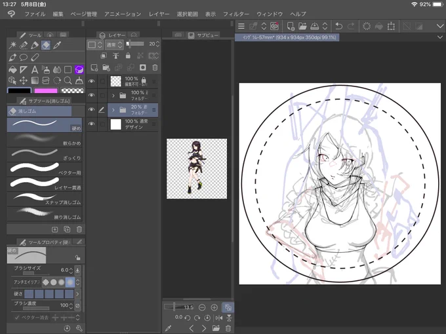The image size is (446, 334).
Task: Delete the selected layer with trash icon
Action: [x=155, y=67]
